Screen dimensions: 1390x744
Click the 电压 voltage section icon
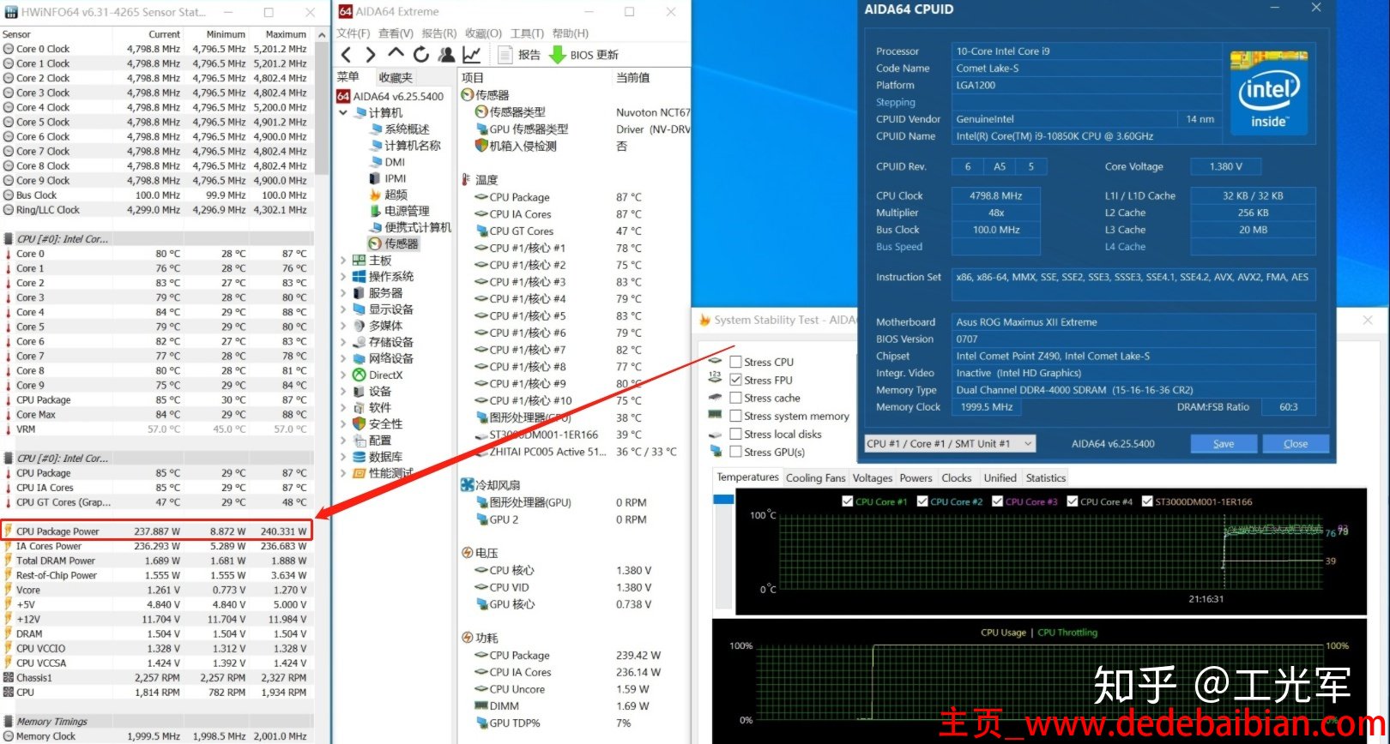click(x=468, y=553)
